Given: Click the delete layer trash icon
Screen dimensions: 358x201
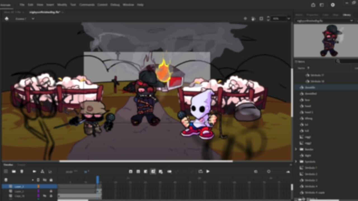Looking at the screenshot, I should pyautogui.click(x=22, y=171).
